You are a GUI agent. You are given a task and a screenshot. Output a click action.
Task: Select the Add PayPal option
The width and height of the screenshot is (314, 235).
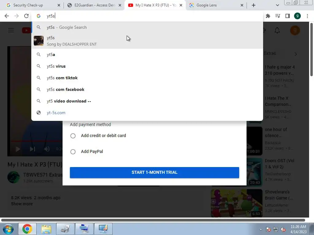[x=73, y=152]
